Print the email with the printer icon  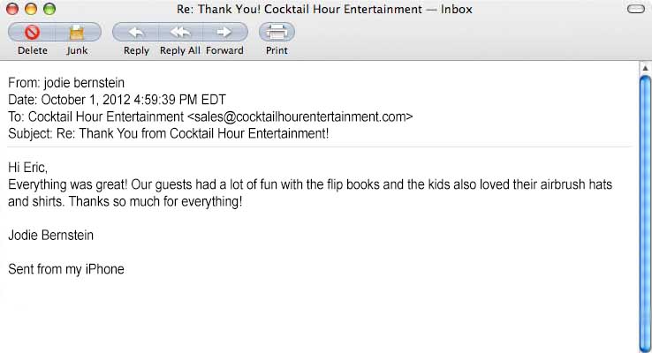[277, 33]
